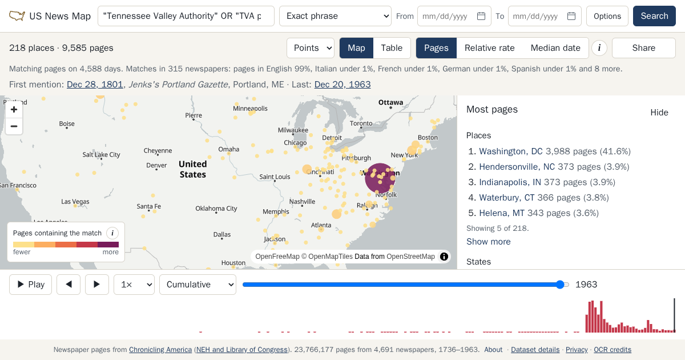Switch to Table view
The width and height of the screenshot is (685, 360).
pyautogui.click(x=392, y=48)
